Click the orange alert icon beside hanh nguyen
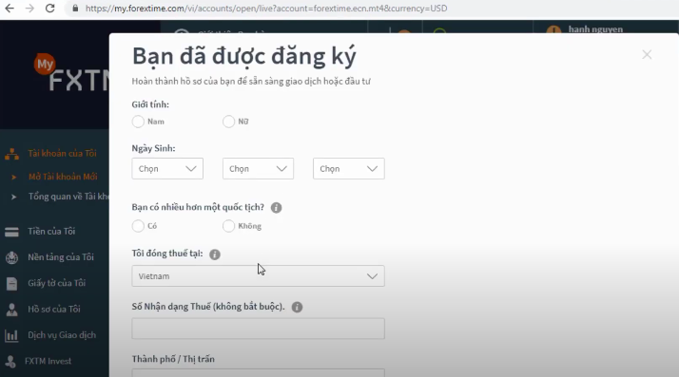 pyautogui.click(x=553, y=30)
